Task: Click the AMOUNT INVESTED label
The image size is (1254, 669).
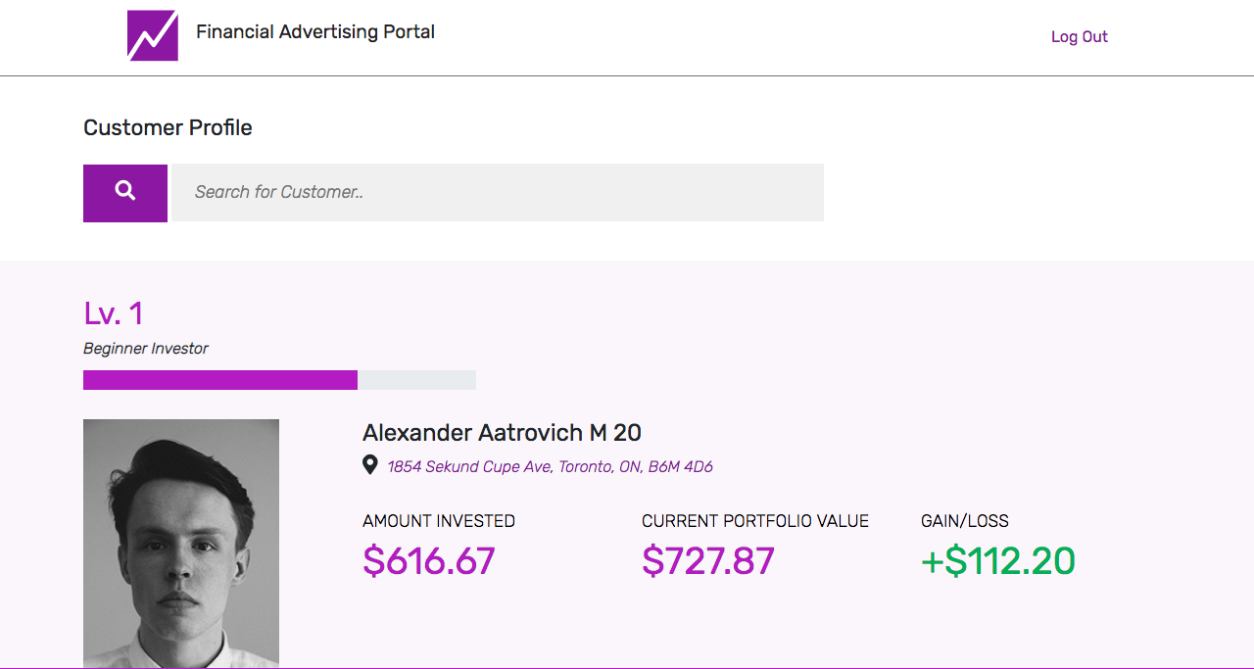Action: (x=439, y=521)
